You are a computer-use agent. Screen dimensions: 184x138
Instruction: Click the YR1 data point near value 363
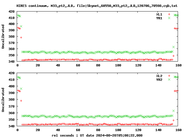173,47
